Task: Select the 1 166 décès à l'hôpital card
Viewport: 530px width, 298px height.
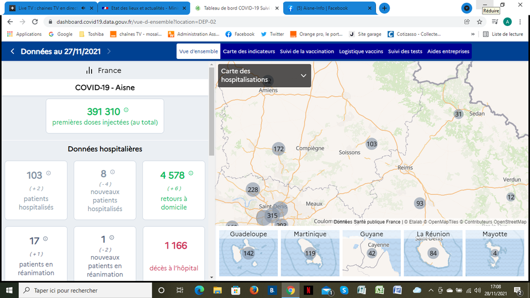Action: coord(174,254)
